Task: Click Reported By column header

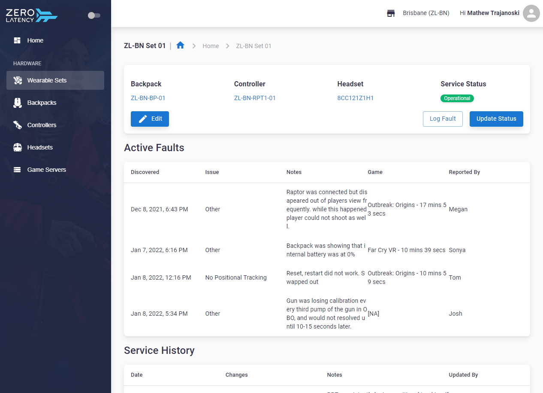Action: tap(465, 172)
